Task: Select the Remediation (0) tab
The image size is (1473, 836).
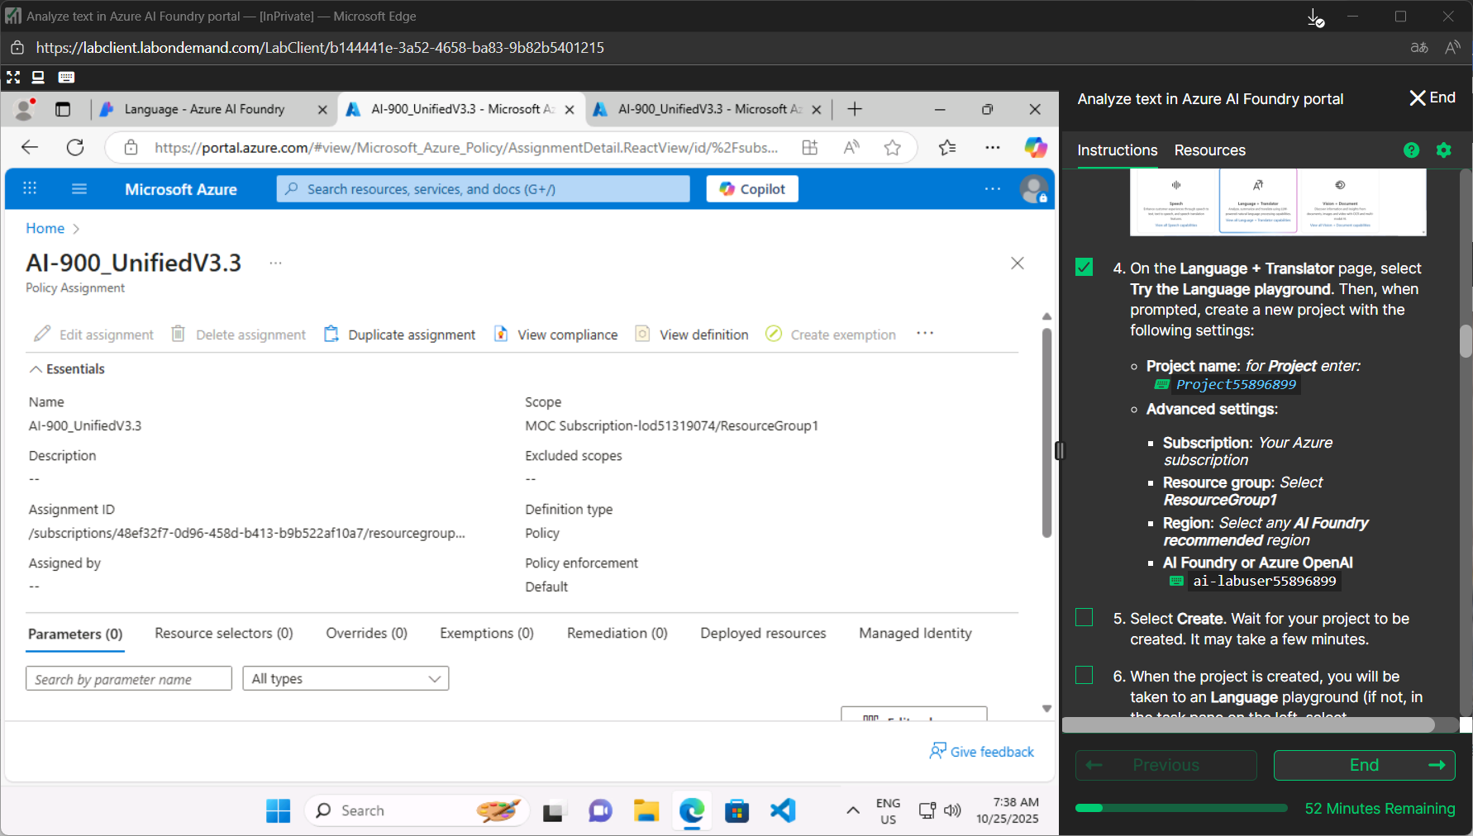Action: click(617, 634)
